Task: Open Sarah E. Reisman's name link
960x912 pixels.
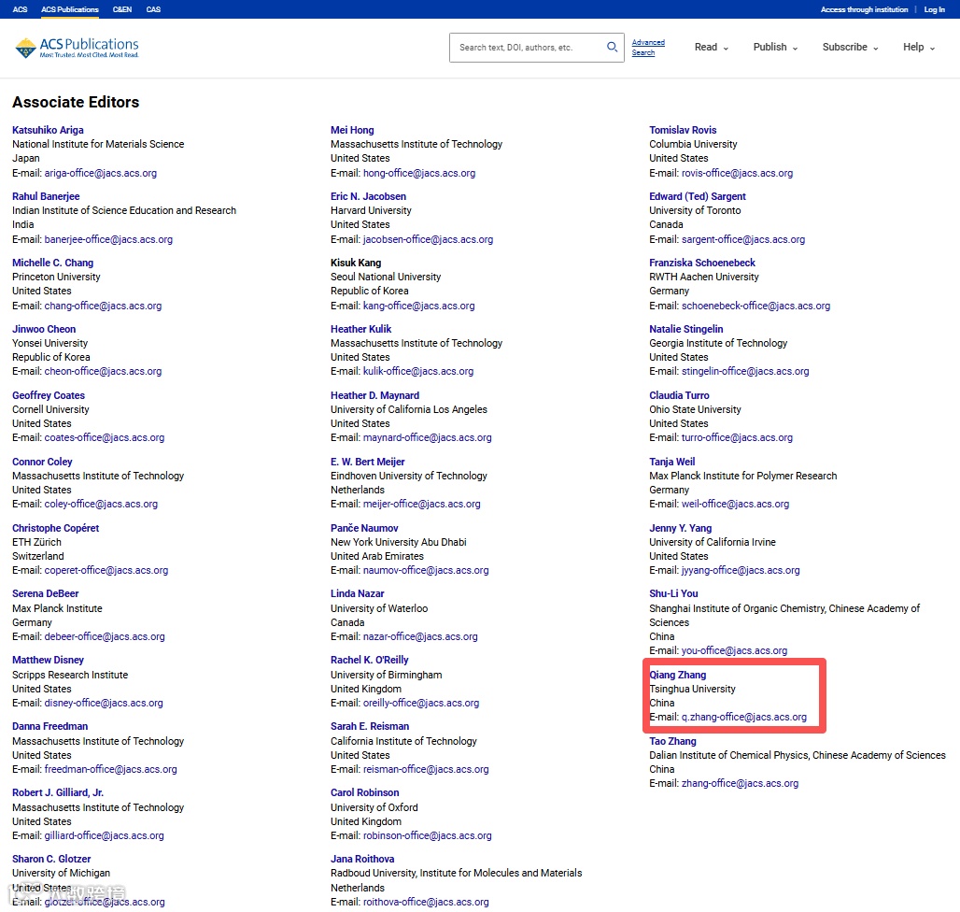Action: 370,726
